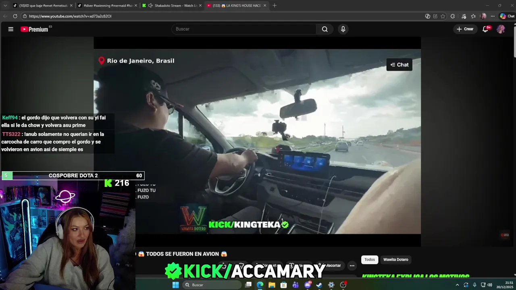Click the video player to pause

pyautogui.click(x=257, y=141)
